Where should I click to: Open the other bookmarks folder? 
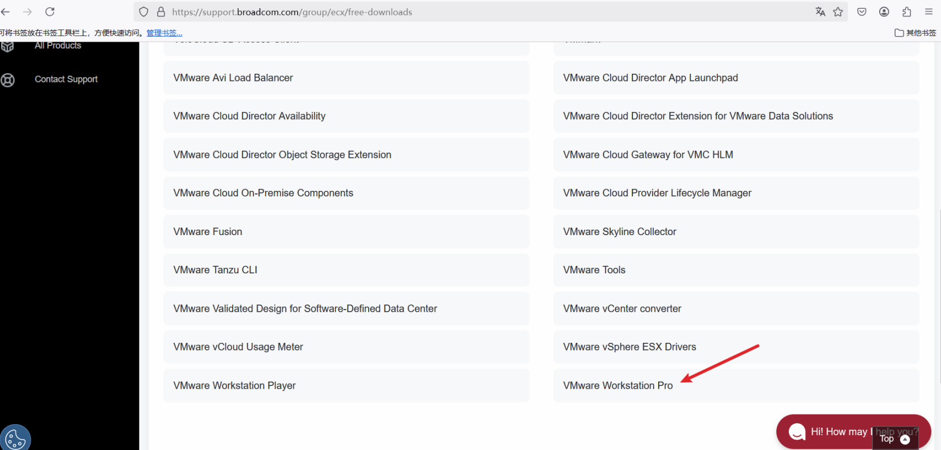point(915,33)
